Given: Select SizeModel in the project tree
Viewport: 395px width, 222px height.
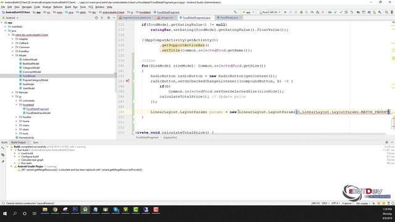Looking at the screenshot, I should (28, 84).
